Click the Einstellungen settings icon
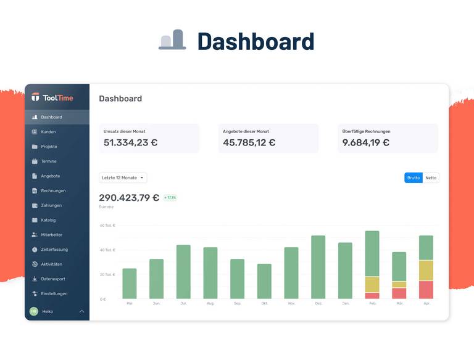This screenshot has width=474, height=355. pyautogui.click(x=35, y=294)
